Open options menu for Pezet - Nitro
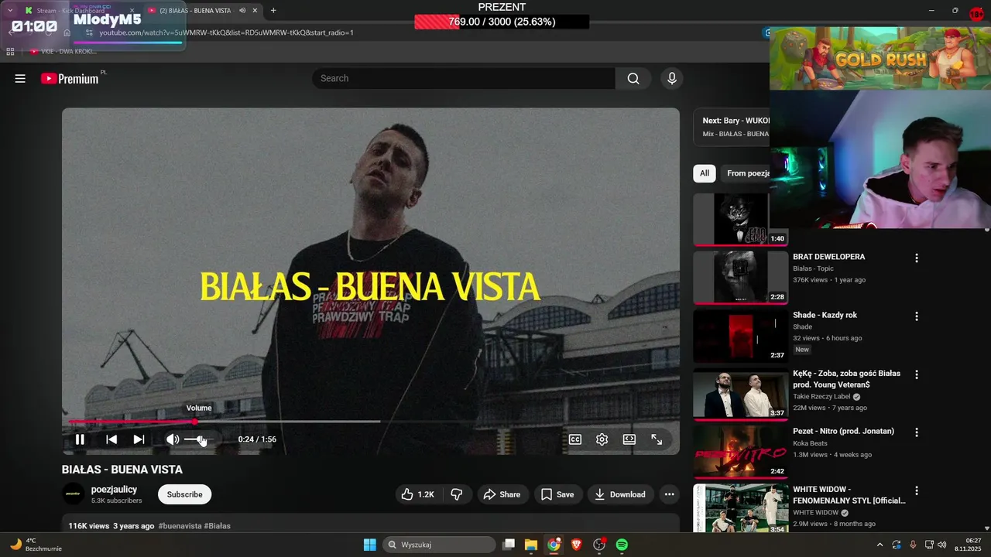 tap(917, 432)
